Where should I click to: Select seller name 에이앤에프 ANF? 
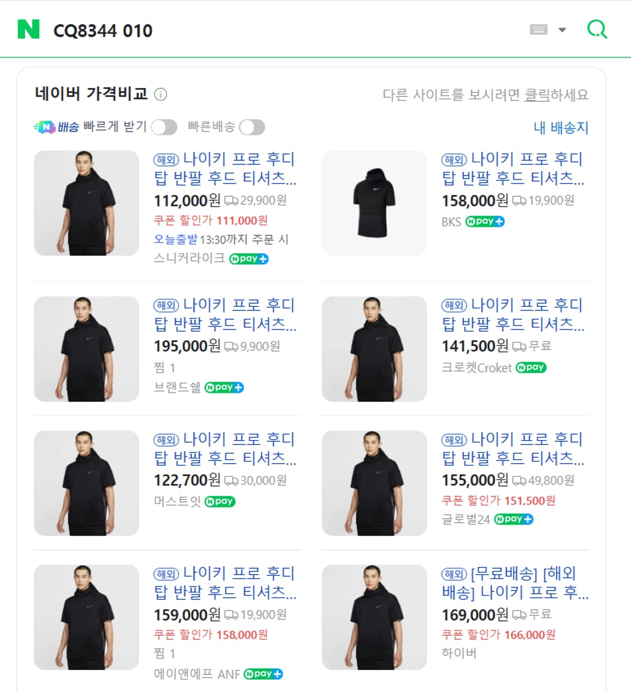(197, 674)
